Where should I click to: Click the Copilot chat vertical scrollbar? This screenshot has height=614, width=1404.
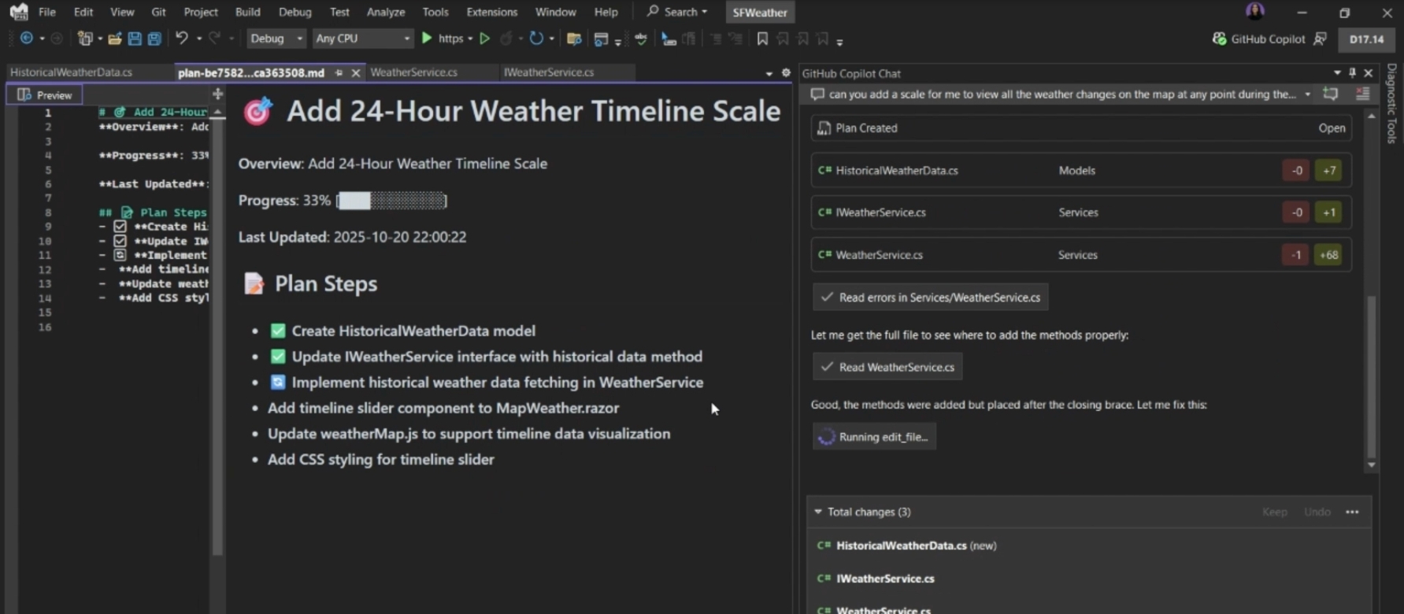point(1372,378)
